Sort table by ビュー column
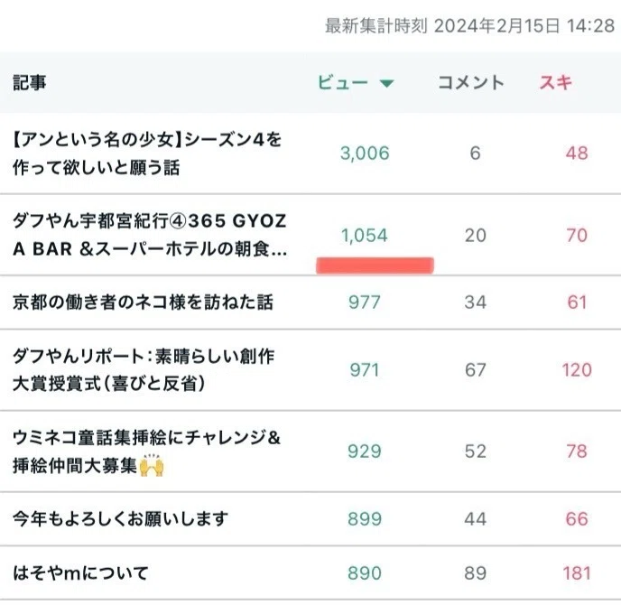This screenshot has height=605, width=621. pos(343,83)
